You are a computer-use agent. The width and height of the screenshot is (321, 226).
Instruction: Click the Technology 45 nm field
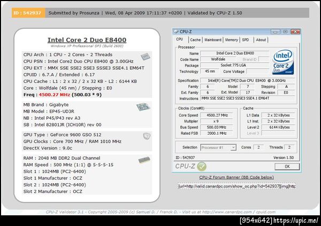[x=210, y=71]
